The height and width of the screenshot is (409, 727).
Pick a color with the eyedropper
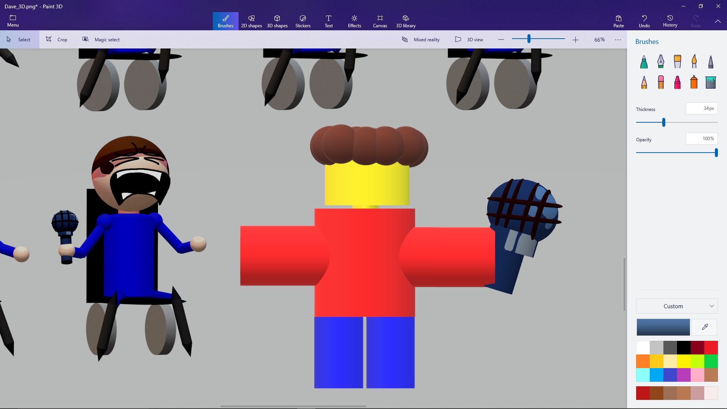click(x=705, y=327)
